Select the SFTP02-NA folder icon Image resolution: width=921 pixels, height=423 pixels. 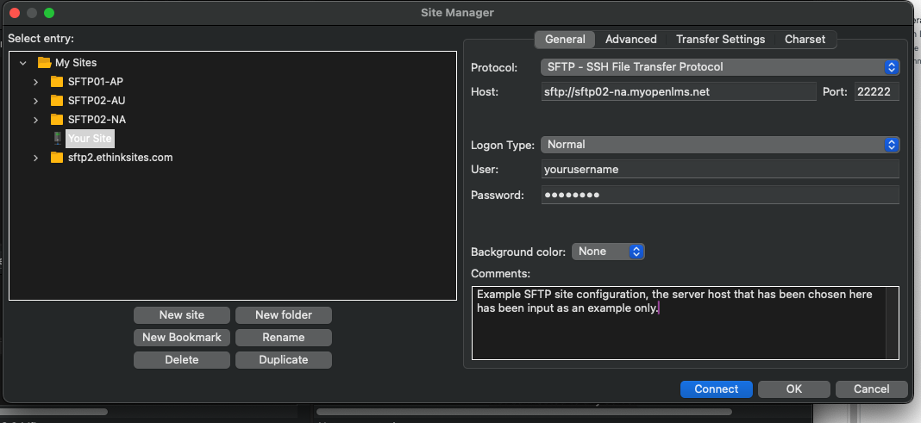[57, 120]
